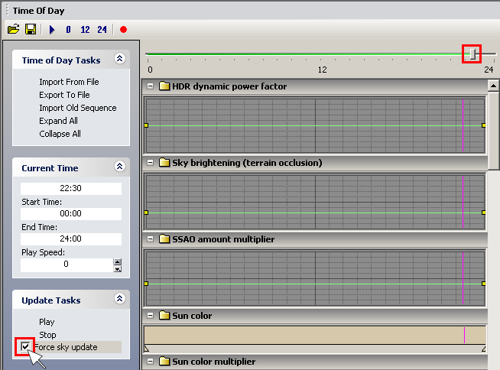This screenshot has width=500, height=370.
Task: Click the Current Time field showing 22:30
Action: (x=71, y=188)
